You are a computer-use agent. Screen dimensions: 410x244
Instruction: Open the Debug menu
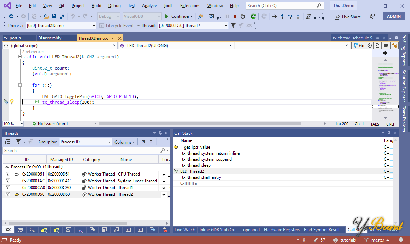click(114, 6)
